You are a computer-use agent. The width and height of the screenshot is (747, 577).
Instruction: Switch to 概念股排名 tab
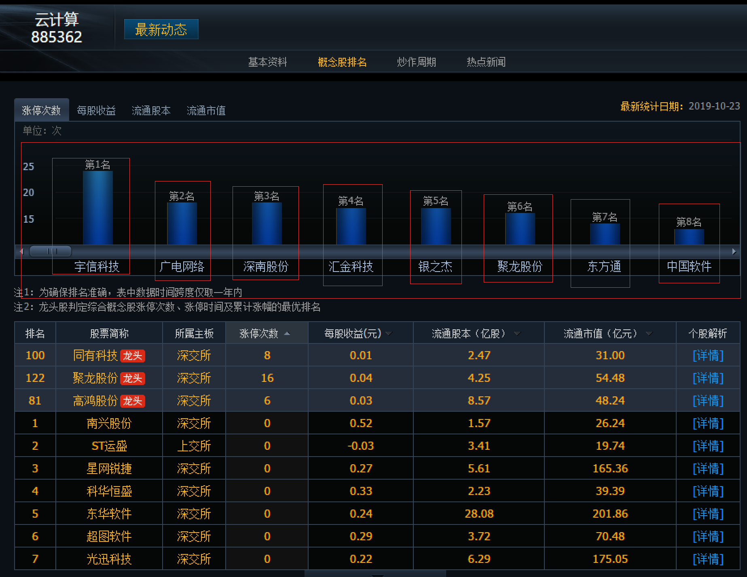[x=342, y=62]
